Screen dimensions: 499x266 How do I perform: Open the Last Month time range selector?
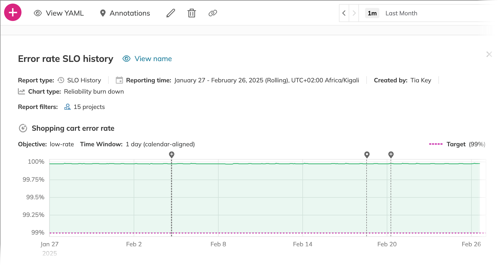pyautogui.click(x=401, y=13)
